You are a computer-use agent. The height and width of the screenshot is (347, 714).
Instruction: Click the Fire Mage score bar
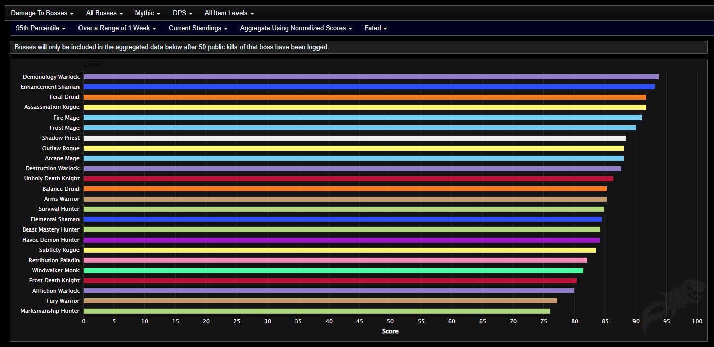click(x=352, y=117)
